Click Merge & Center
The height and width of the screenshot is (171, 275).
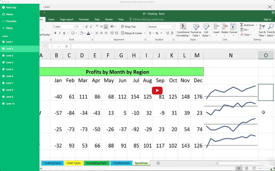pos(132,33)
